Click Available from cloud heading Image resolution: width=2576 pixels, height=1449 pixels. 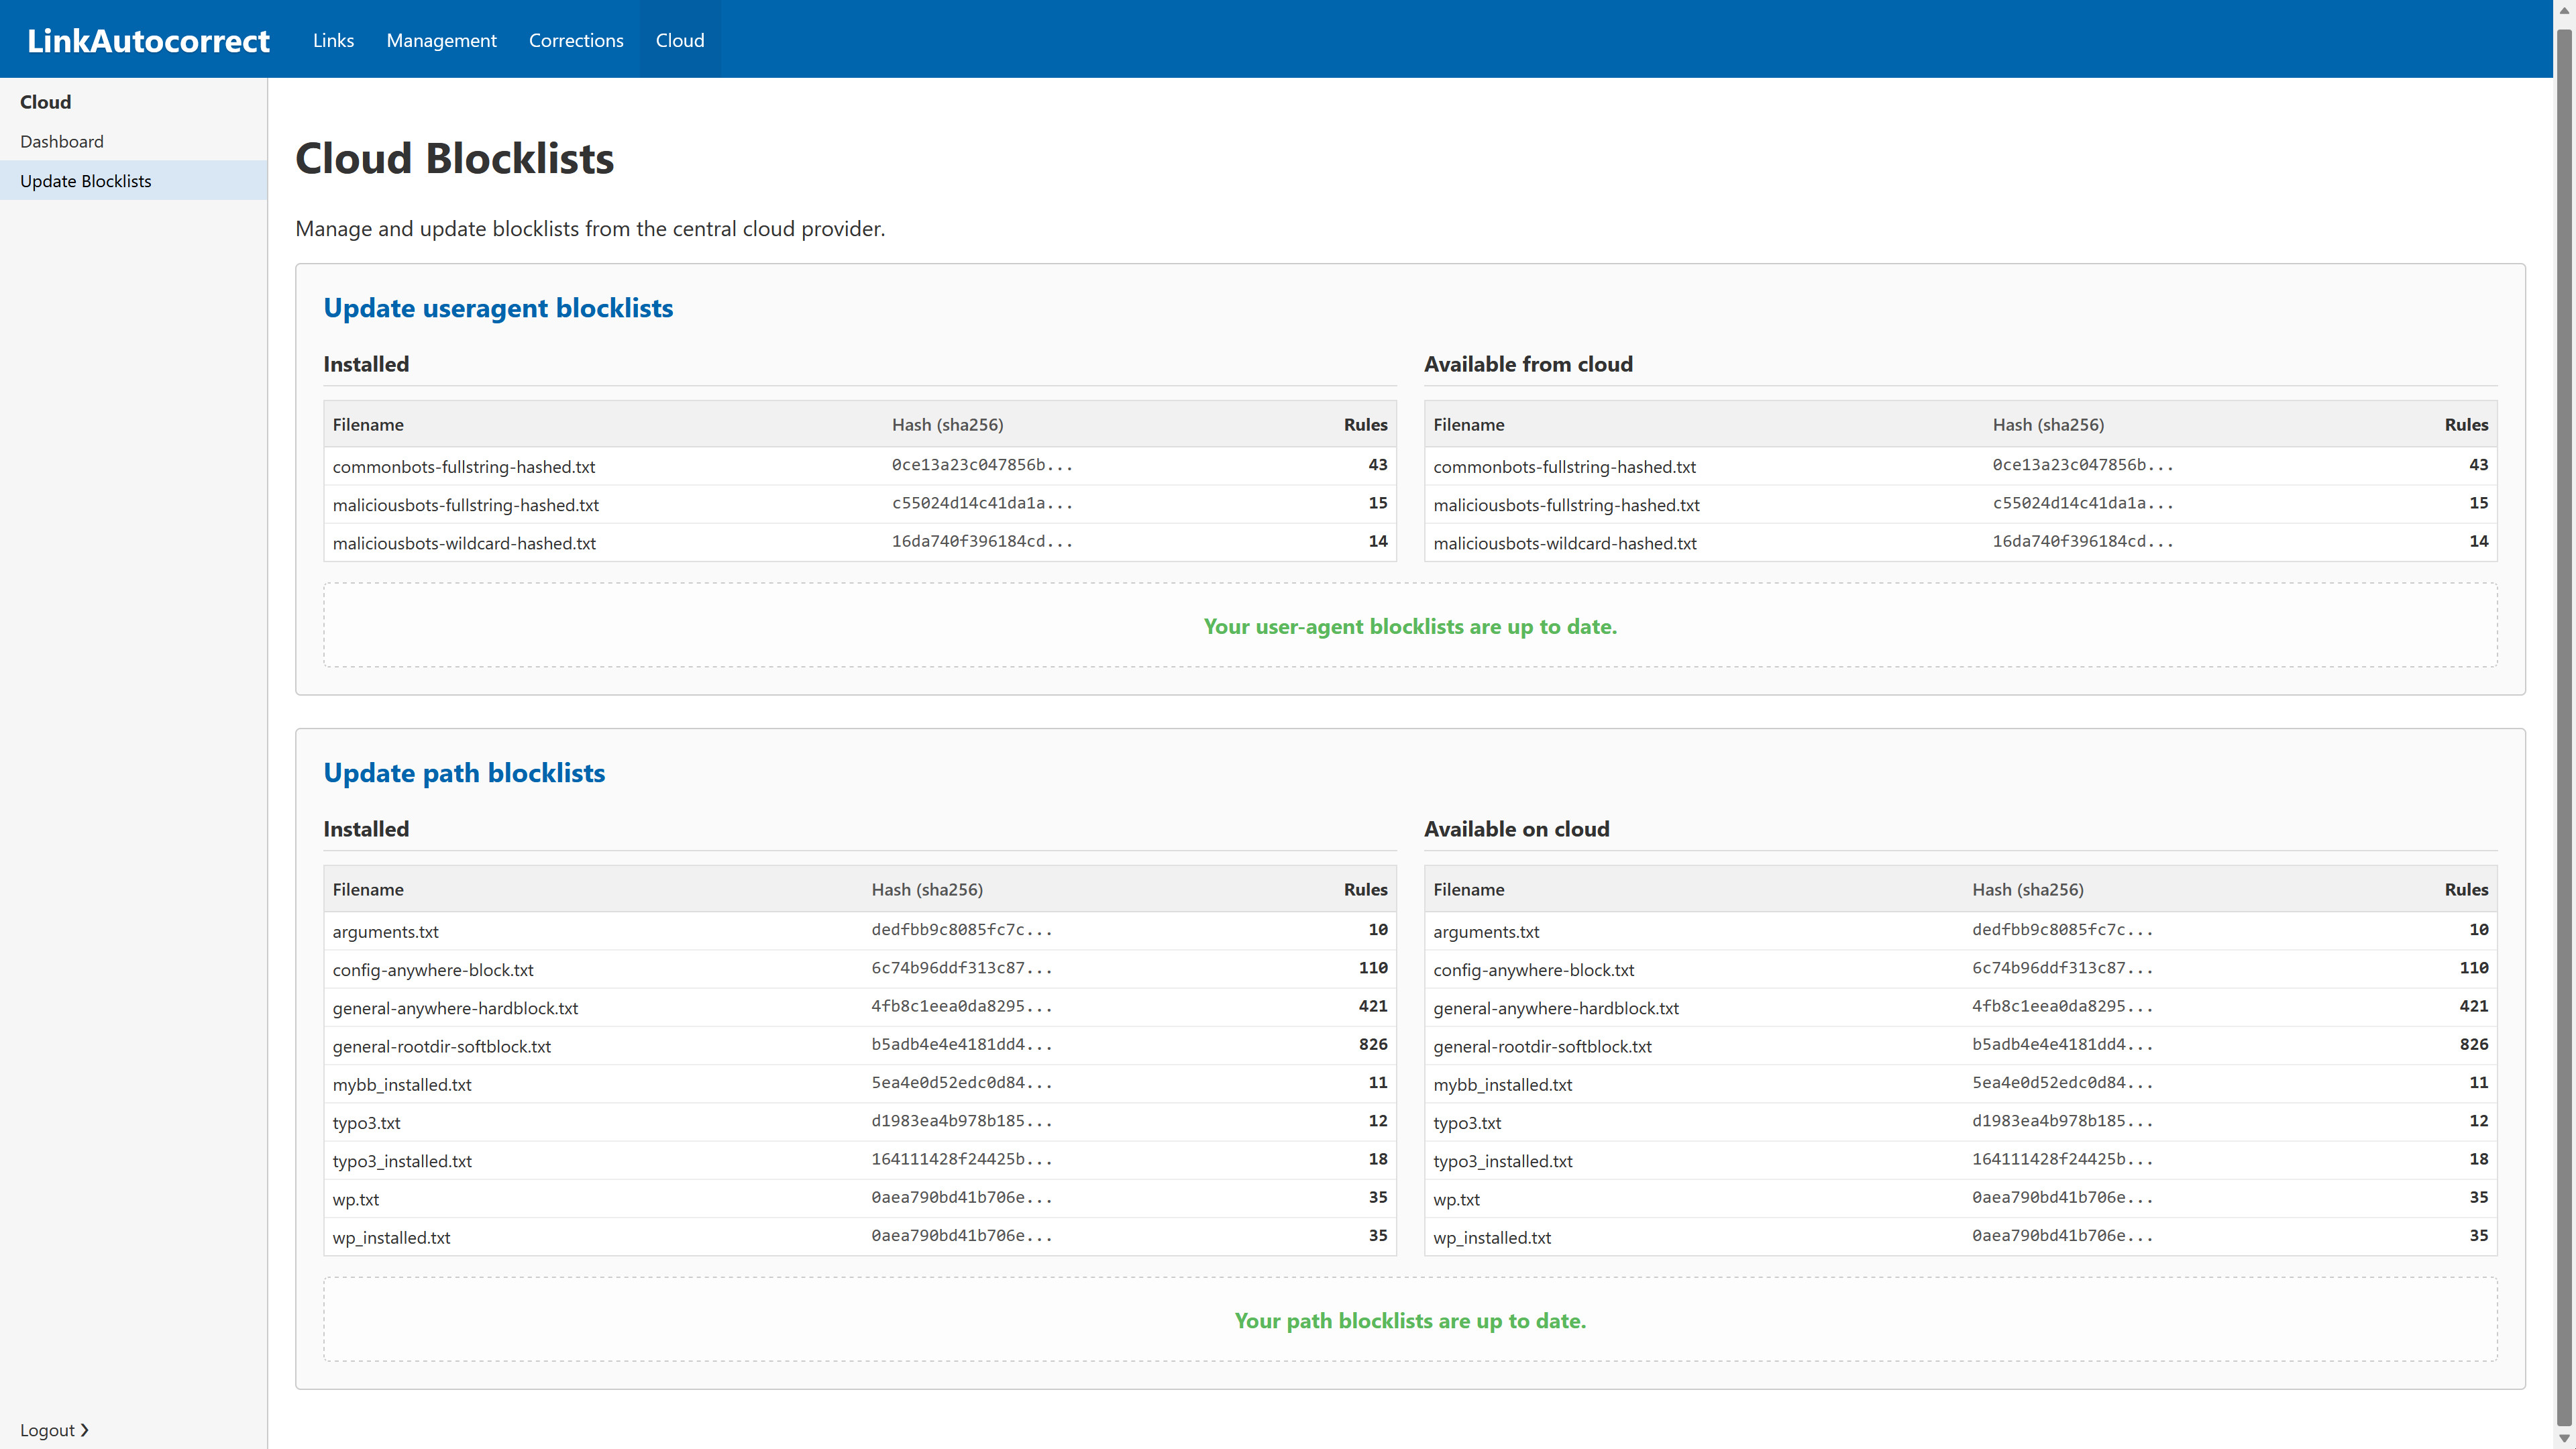coord(1528,364)
